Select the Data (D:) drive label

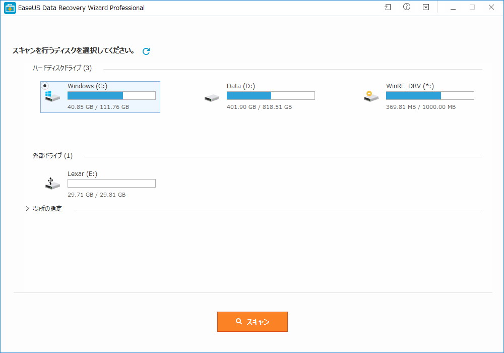(241, 86)
